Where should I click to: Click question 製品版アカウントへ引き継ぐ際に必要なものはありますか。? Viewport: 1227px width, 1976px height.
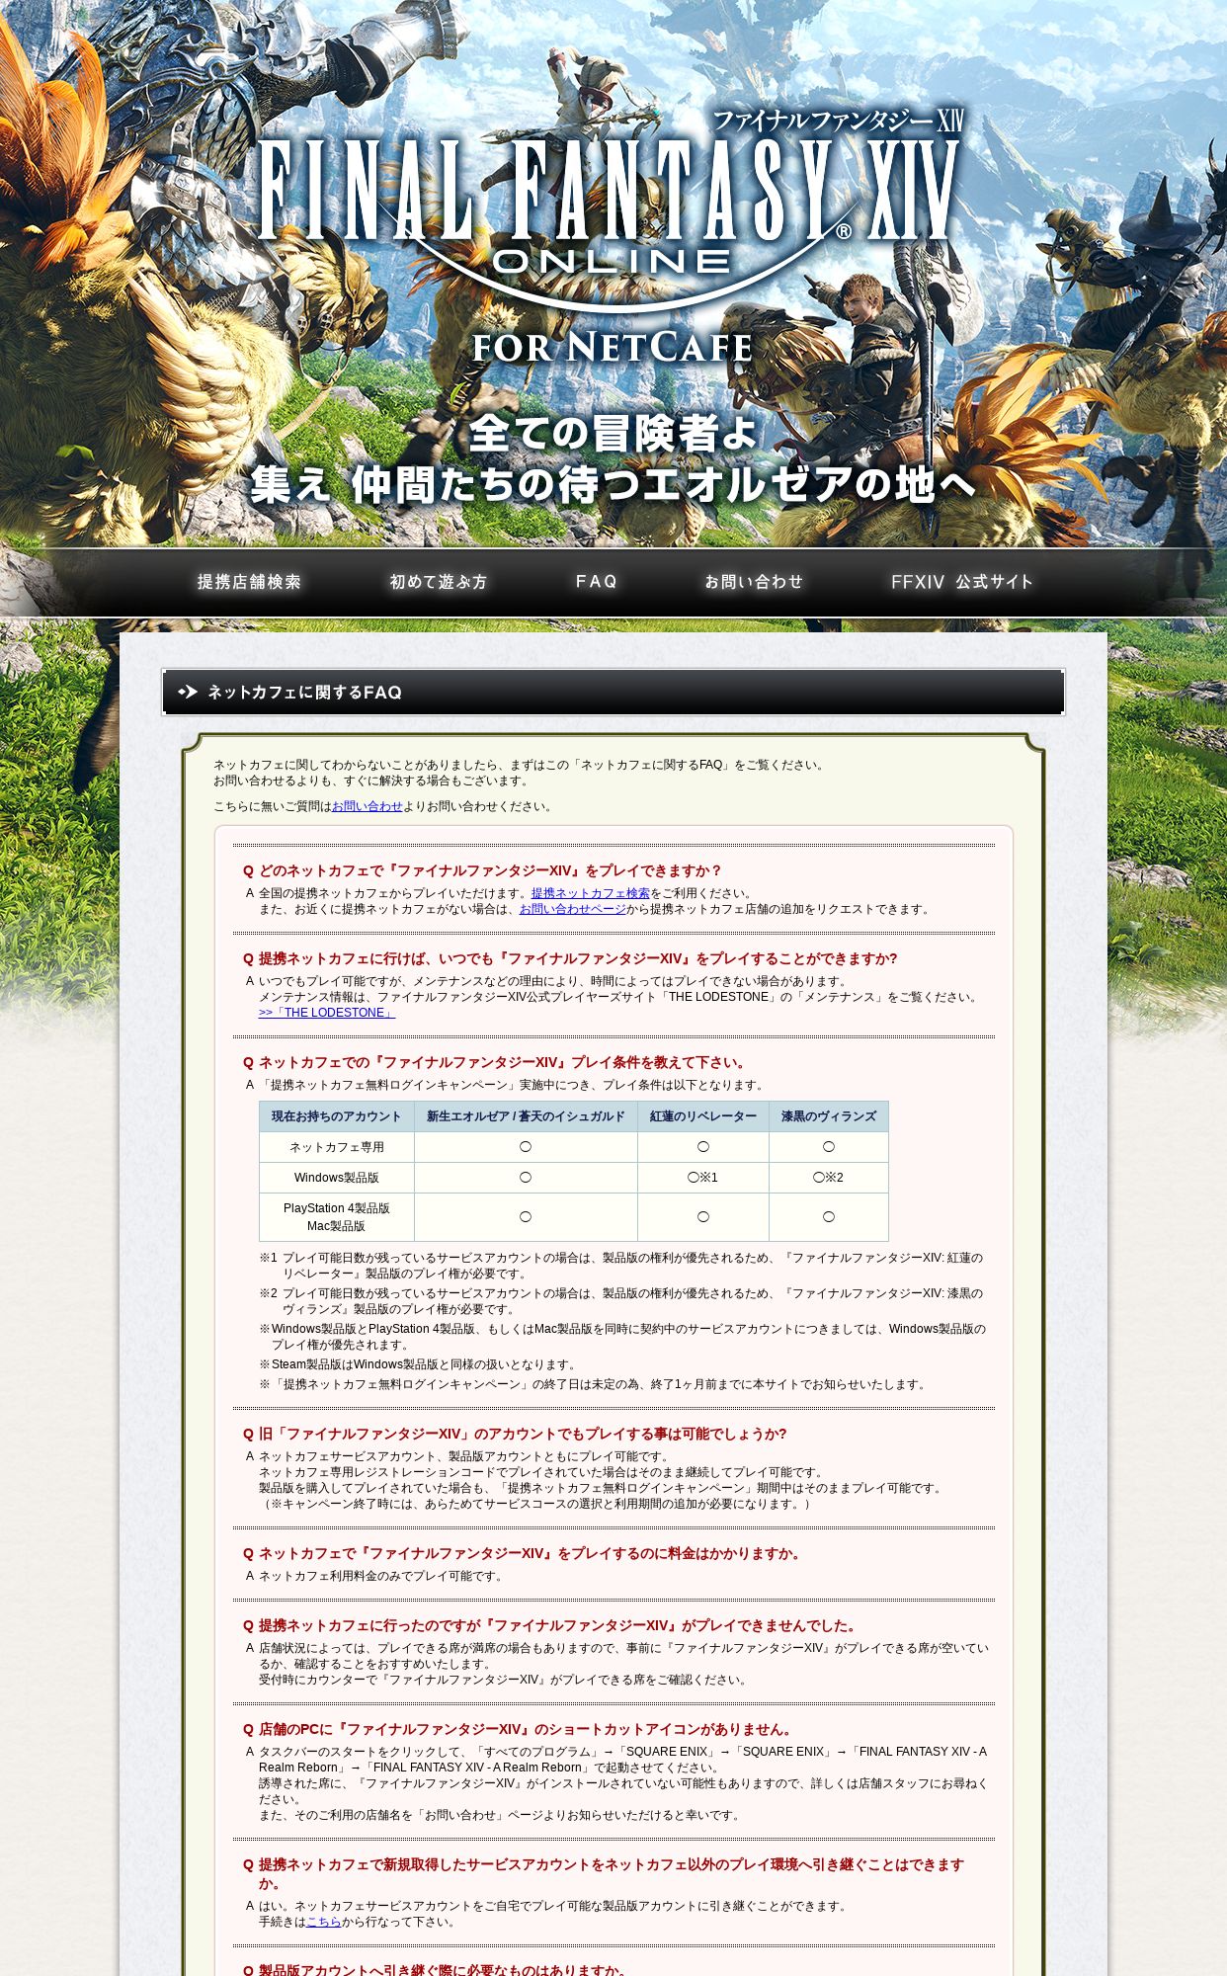pyautogui.click(x=444, y=1969)
